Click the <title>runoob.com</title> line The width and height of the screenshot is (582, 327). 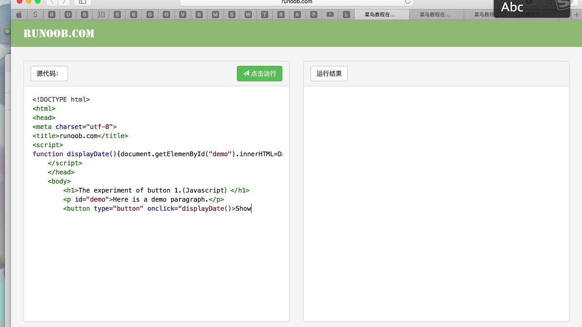tap(80, 136)
